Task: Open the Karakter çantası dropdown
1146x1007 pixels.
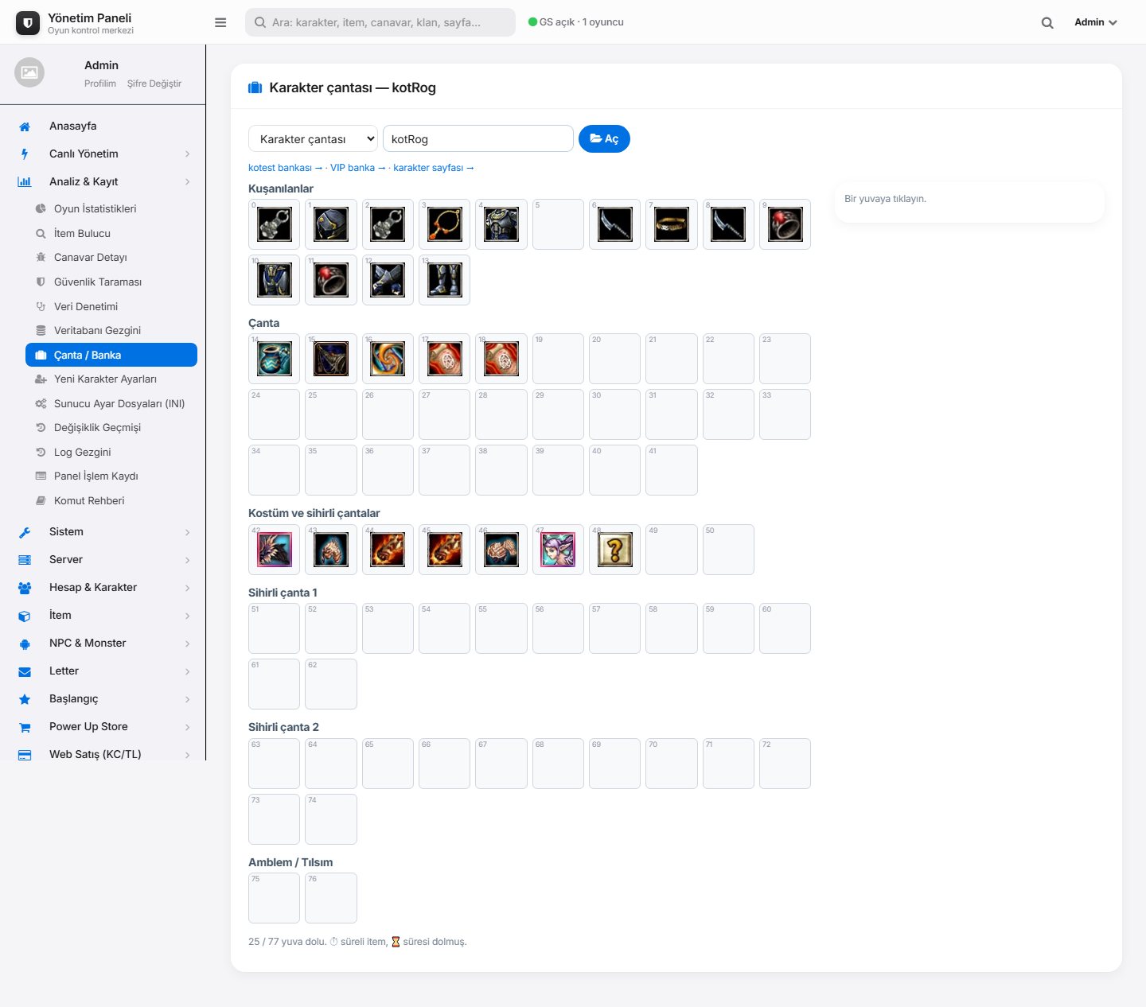Action: [313, 138]
